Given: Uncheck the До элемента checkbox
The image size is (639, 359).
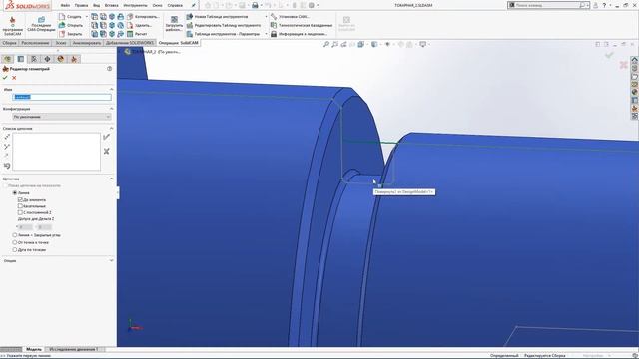Looking at the screenshot, I should (20, 199).
